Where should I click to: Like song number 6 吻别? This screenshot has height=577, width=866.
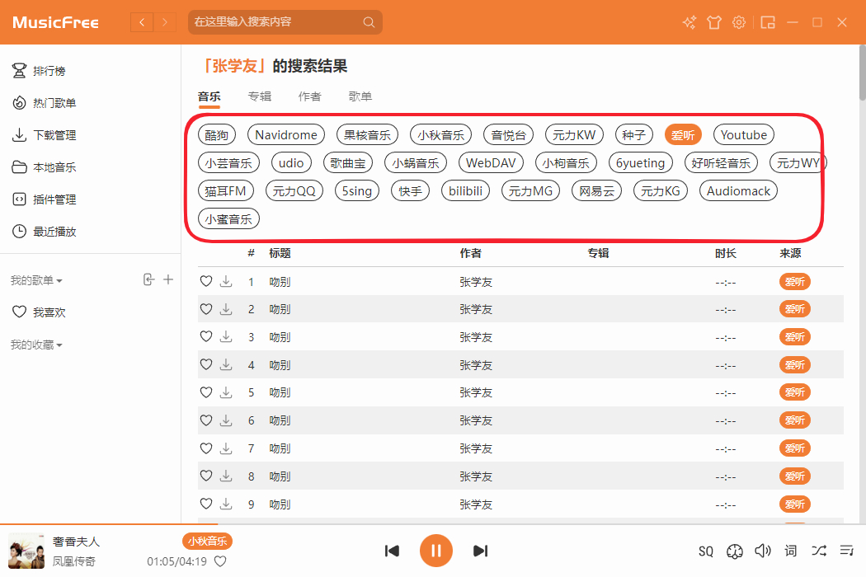206,420
